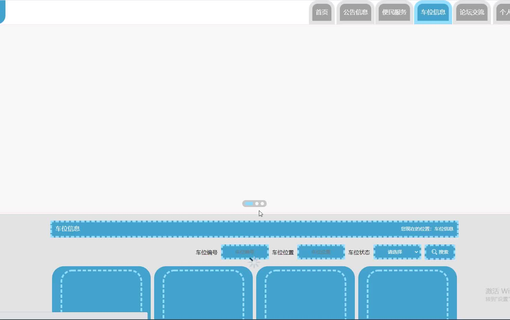Select the 车位信息 navigation tab

coord(433,12)
